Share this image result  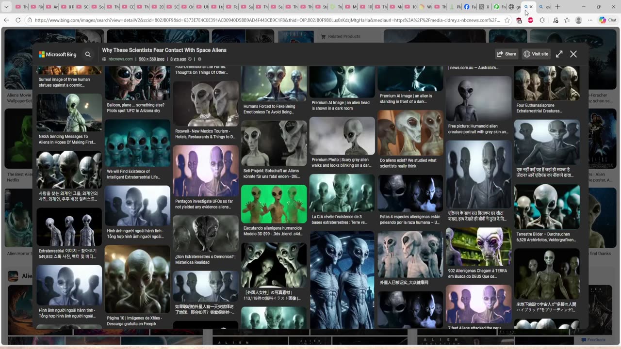click(506, 54)
